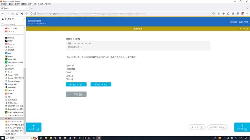Screen dimensions: 250x140
Task: Open the ヘルプ menu
Action: 48,4
